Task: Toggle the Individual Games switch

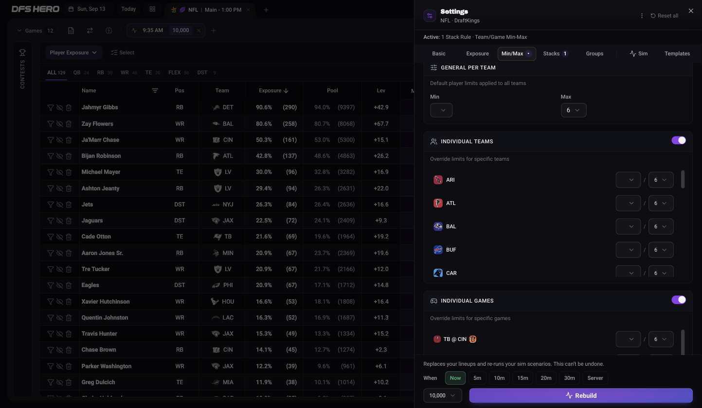Action: click(x=679, y=300)
